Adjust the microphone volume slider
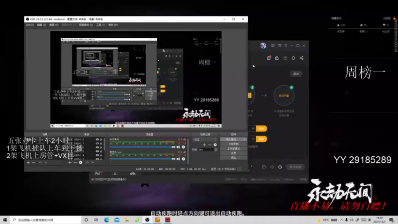398x224 pixels. click(142, 159)
